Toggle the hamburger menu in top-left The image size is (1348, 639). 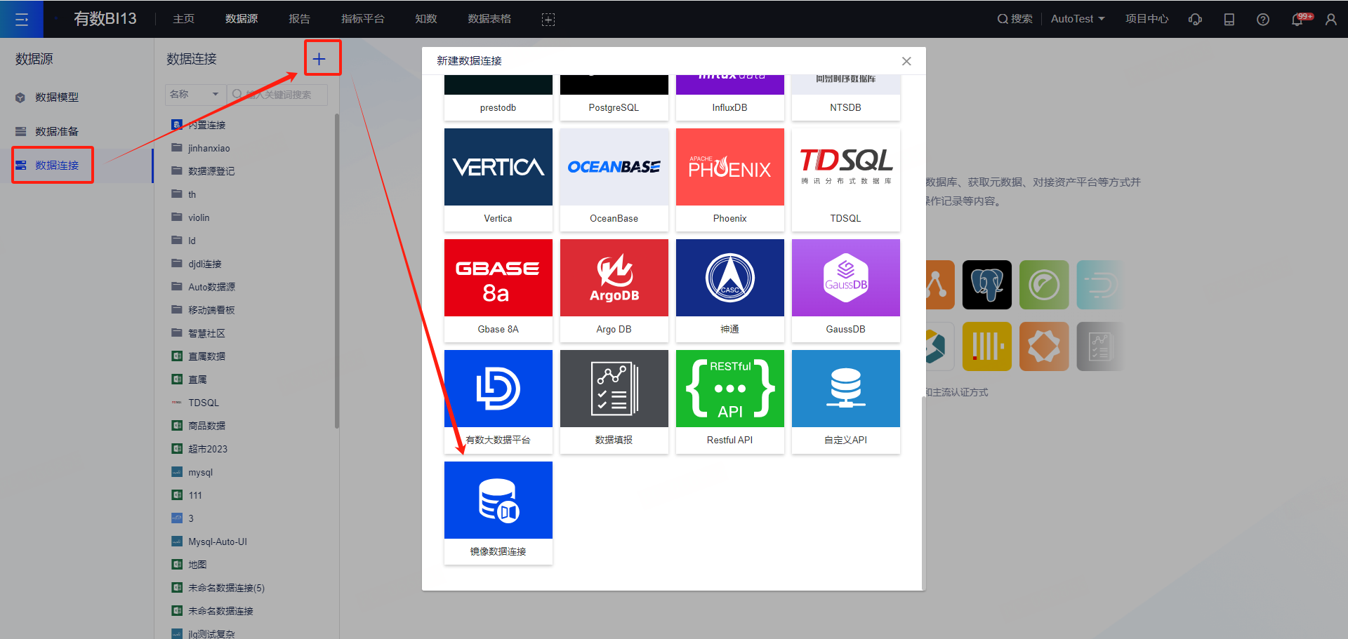(22, 20)
